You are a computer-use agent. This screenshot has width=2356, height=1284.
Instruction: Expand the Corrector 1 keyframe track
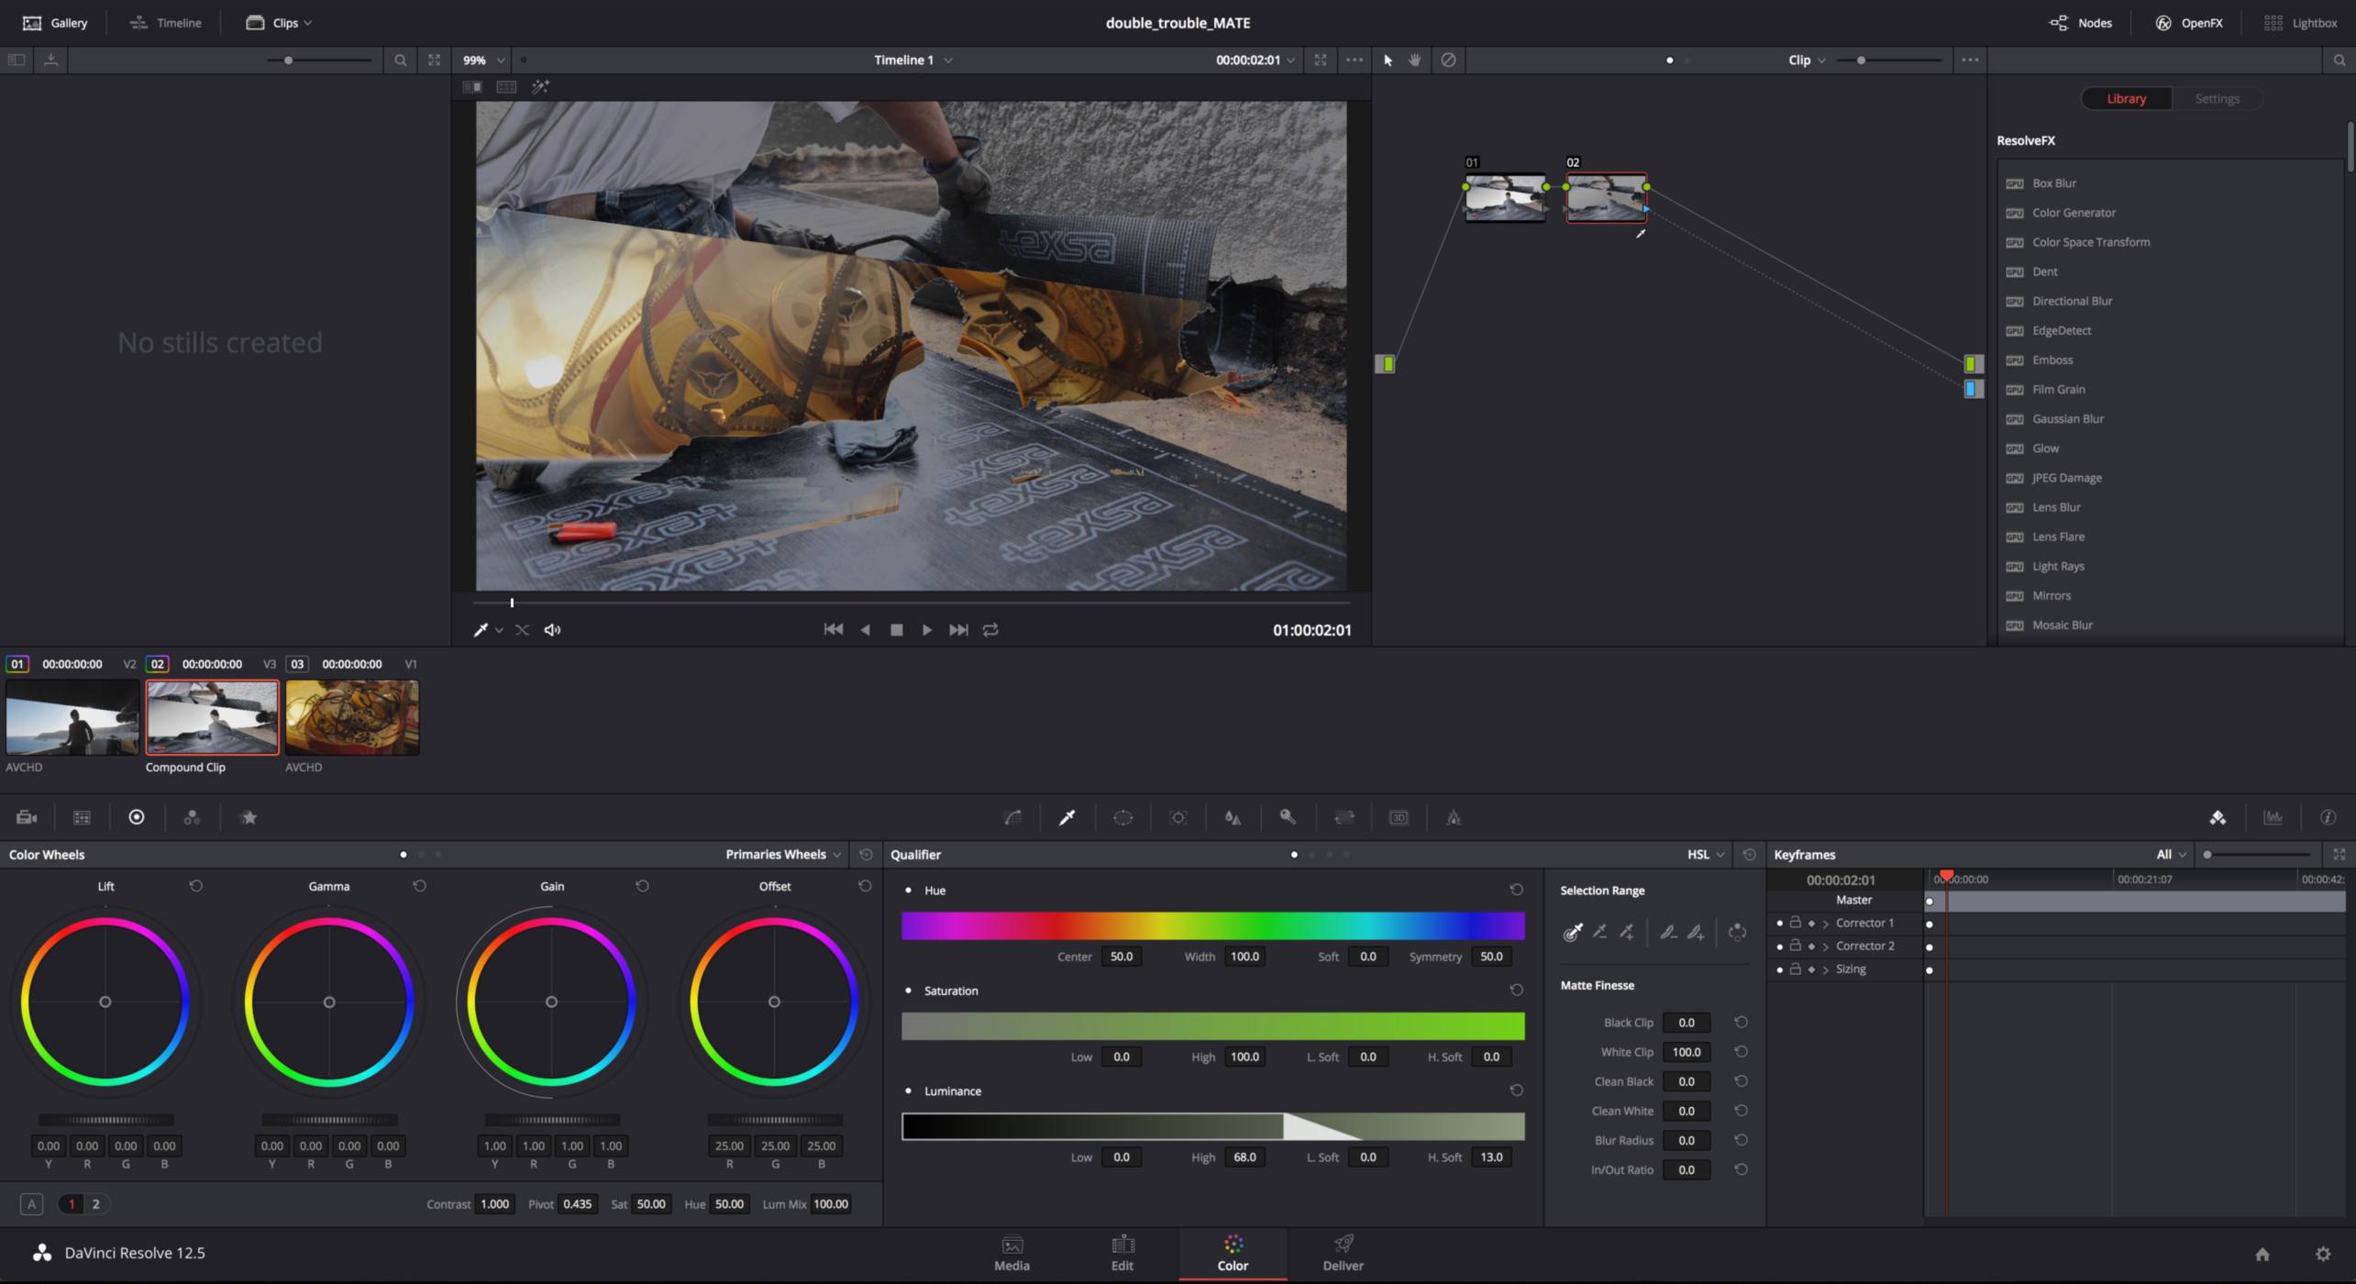(1825, 923)
